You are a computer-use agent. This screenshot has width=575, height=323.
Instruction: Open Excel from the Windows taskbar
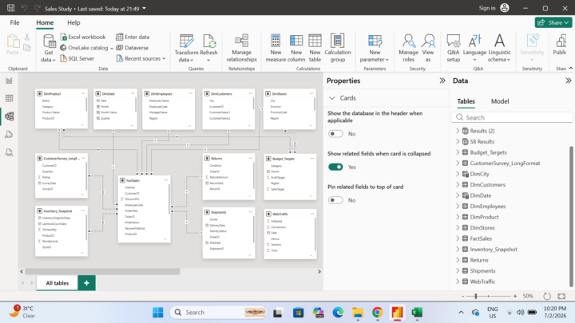point(417,313)
